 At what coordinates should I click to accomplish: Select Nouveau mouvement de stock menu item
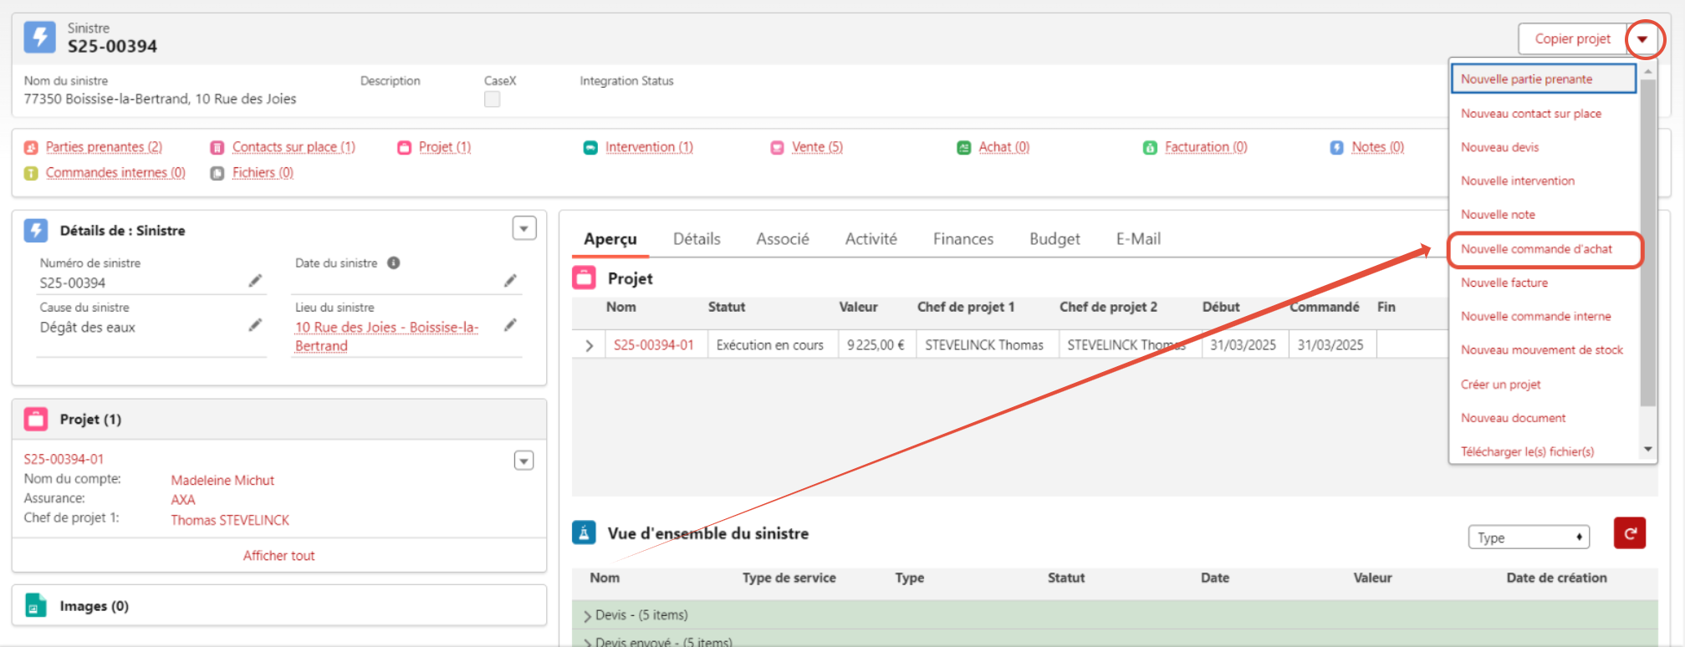pyautogui.click(x=1544, y=350)
